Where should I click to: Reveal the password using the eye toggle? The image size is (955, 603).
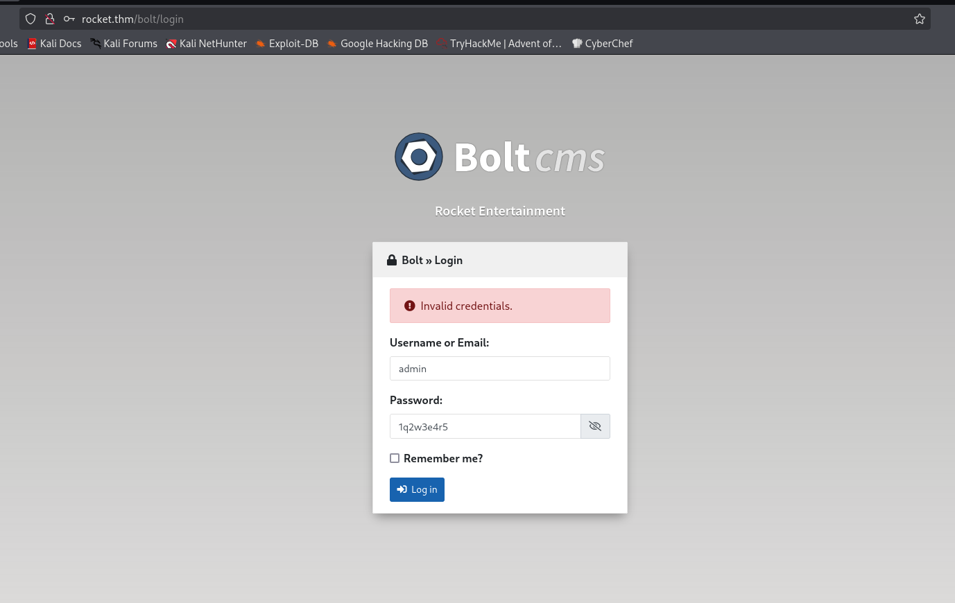point(594,426)
